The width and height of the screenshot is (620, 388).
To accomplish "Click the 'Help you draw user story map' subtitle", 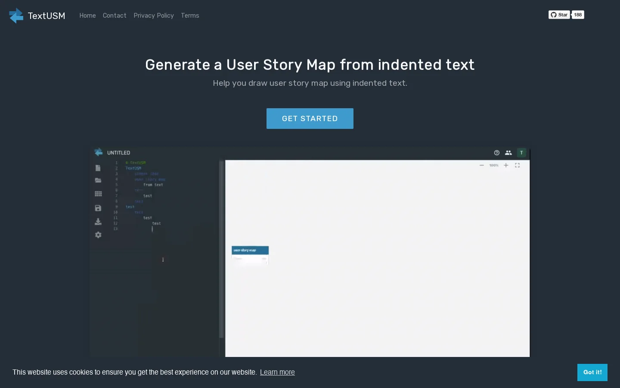I will 310,83.
